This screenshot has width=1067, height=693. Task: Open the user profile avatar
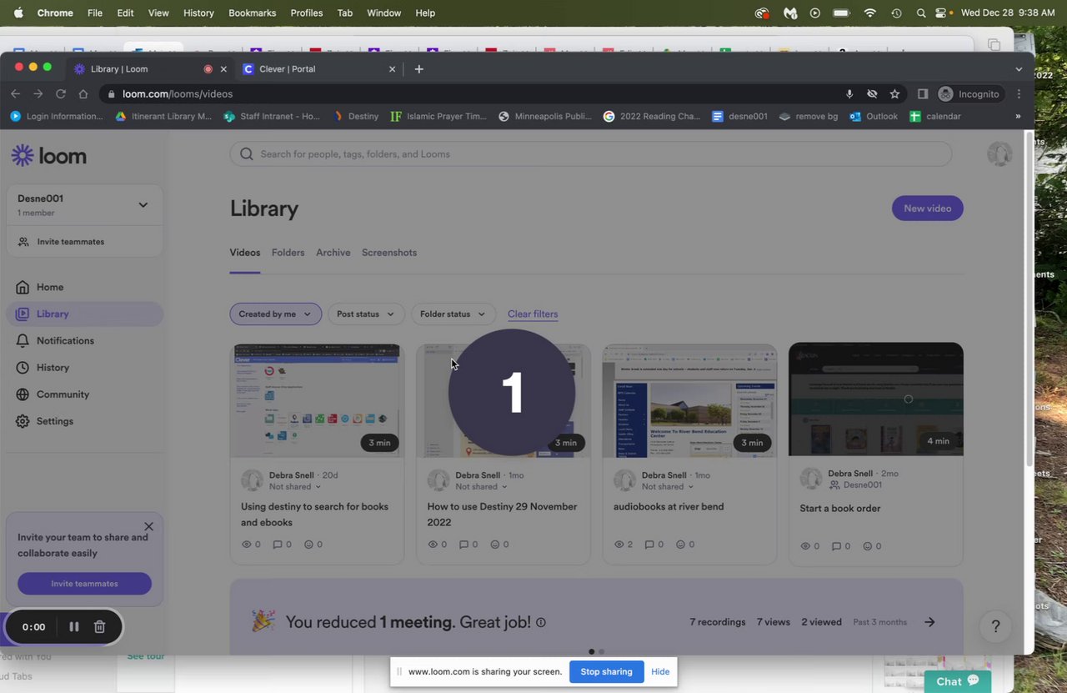(x=999, y=154)
